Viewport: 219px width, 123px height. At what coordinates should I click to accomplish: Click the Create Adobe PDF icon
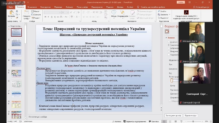point(186,12)
